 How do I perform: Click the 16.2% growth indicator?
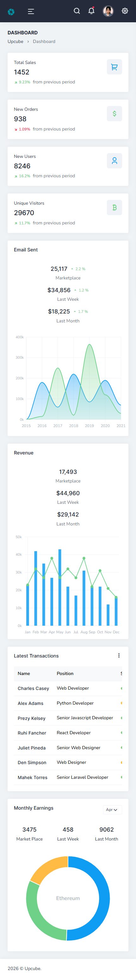(x=22, y=176)
